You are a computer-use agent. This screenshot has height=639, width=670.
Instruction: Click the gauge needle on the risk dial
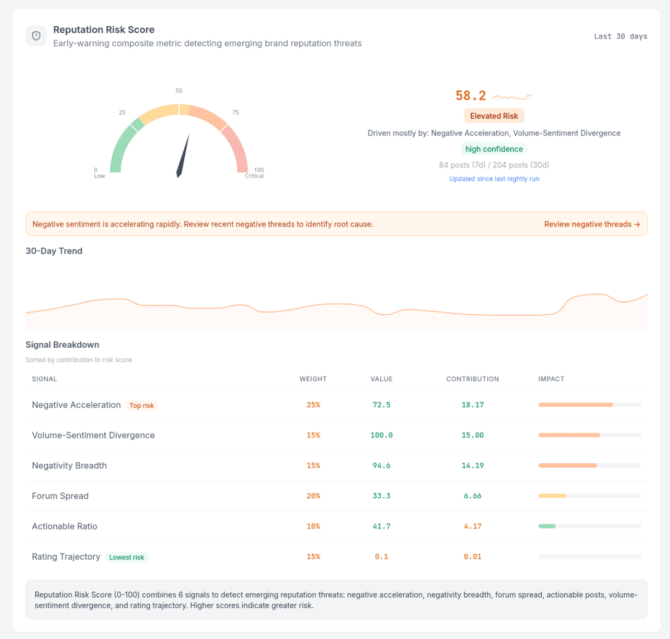click(183, 156)
